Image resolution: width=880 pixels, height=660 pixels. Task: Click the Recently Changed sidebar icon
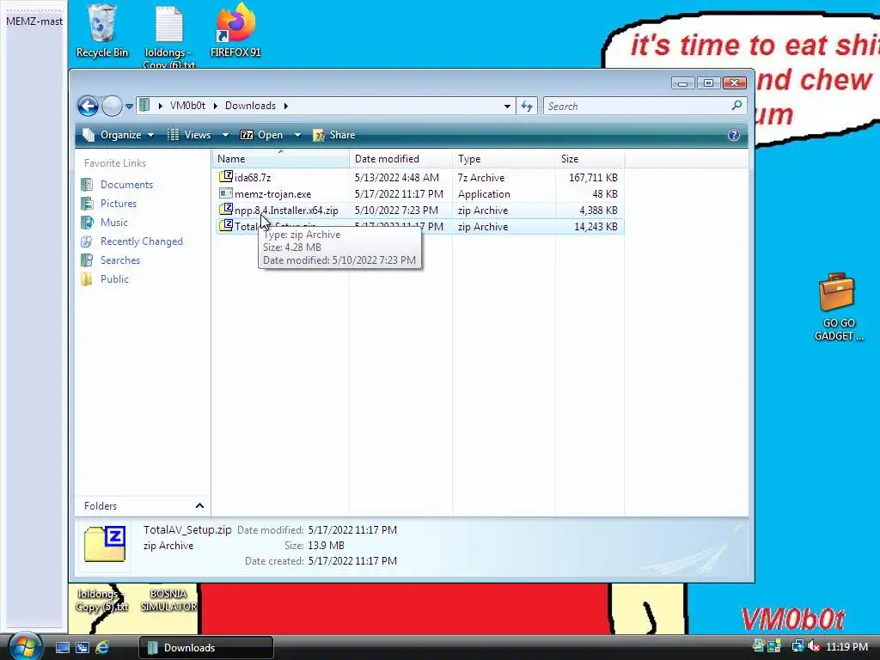87,241
